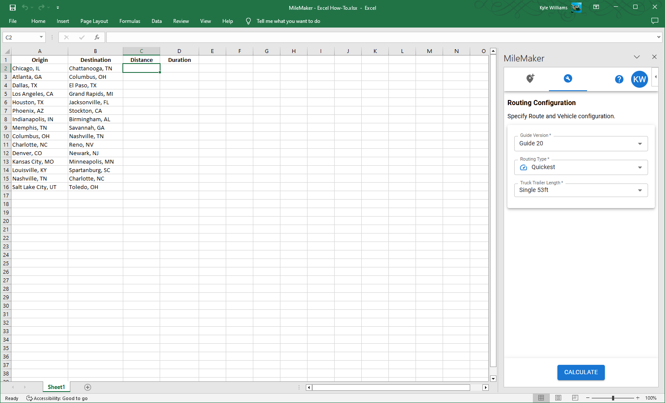665x403 pixels.
Task: Select the Distance header cell
Action: [x=141, y=60]
